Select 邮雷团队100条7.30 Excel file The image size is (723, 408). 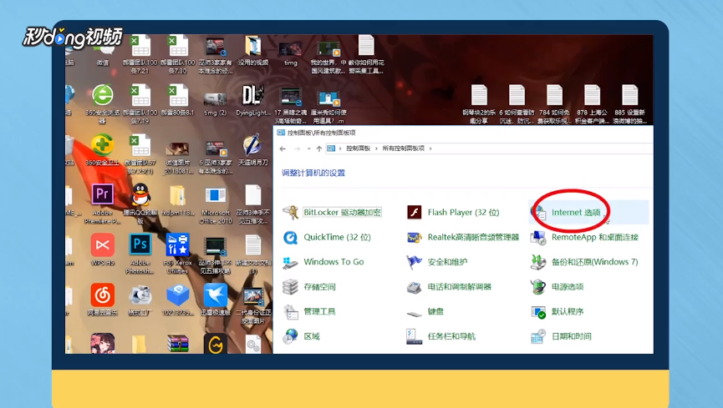(177, 54)
